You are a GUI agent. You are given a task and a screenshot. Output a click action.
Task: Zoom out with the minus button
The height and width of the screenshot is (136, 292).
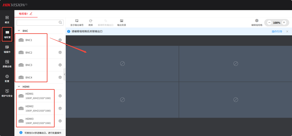269,22
